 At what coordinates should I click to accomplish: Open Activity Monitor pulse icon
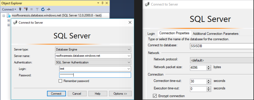[49, 9]
